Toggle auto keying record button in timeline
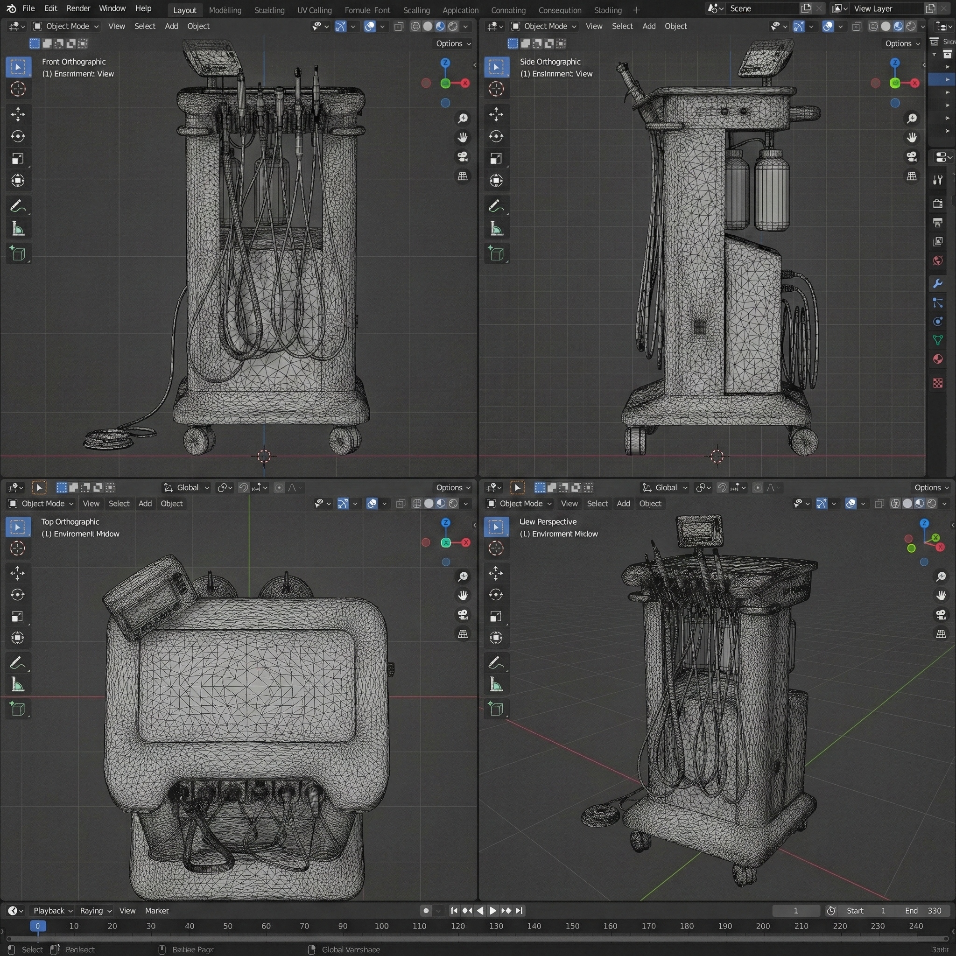Image resolution: width=956 pixels, height=956 pixels. point(426,910)
